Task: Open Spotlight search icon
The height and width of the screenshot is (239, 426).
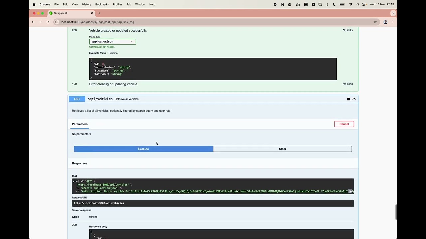Action: tap(358, 4)
